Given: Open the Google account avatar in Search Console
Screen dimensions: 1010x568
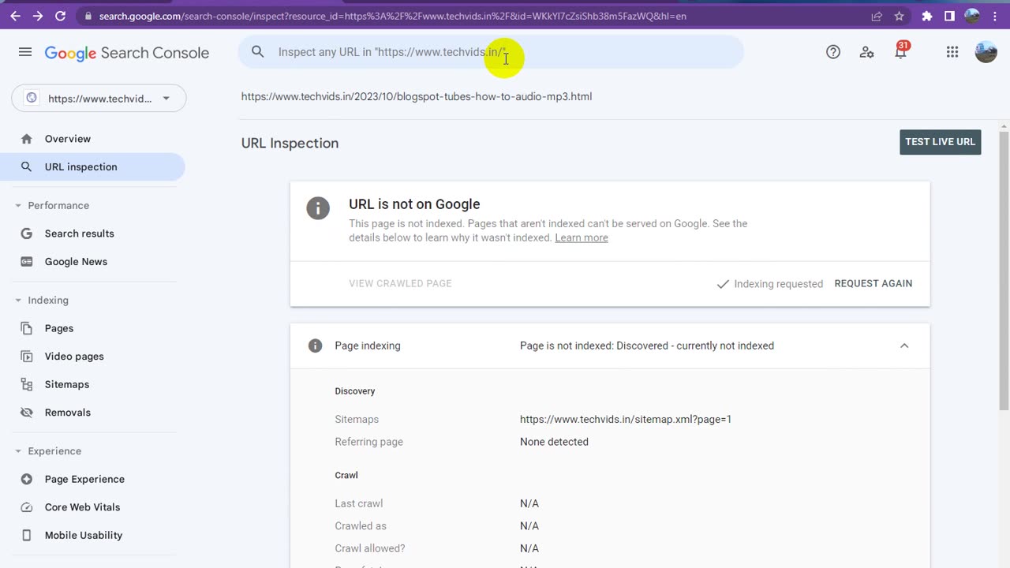Looking at the screenshot, I should point(986,52).
